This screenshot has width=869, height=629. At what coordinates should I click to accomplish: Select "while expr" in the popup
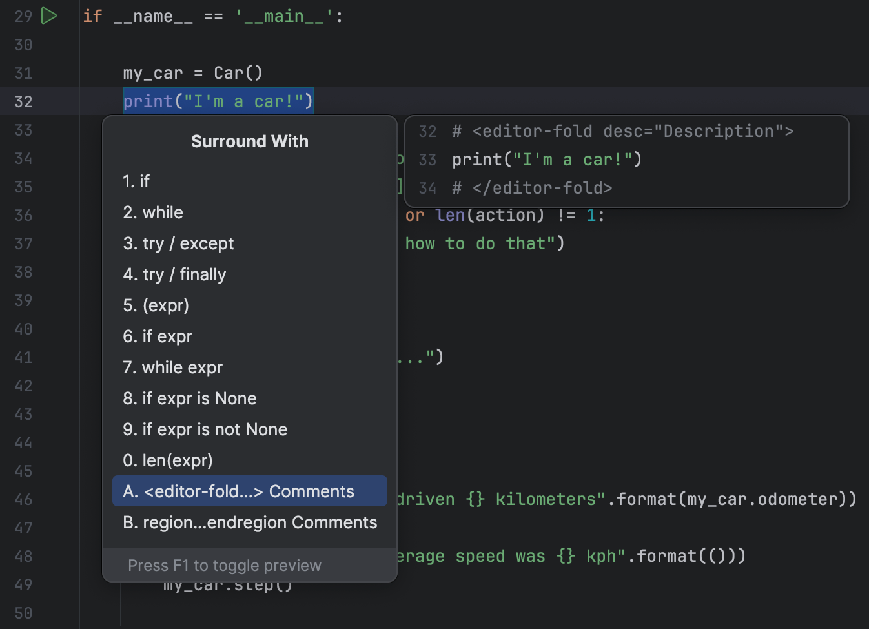(x=172, y=367)
